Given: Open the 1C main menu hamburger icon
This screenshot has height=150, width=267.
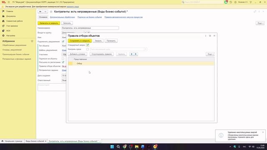Looking at the screenshot, I should tap(9, 2).
